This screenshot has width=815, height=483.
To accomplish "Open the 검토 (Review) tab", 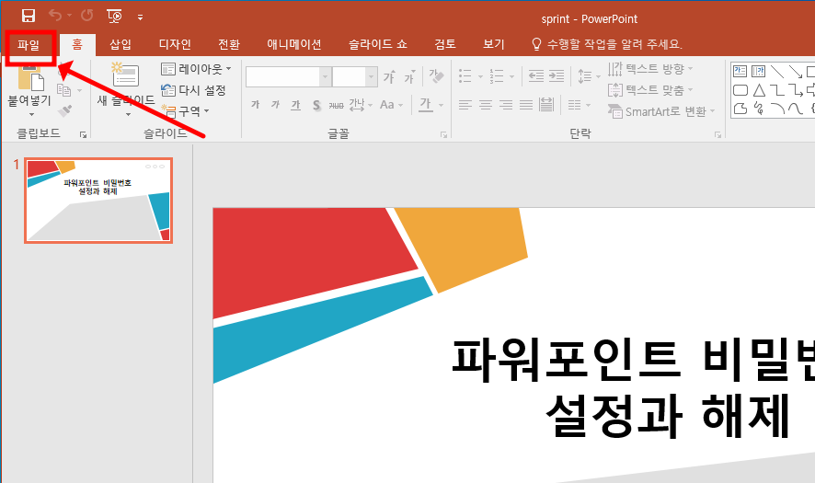I will (x=445, y=45).
